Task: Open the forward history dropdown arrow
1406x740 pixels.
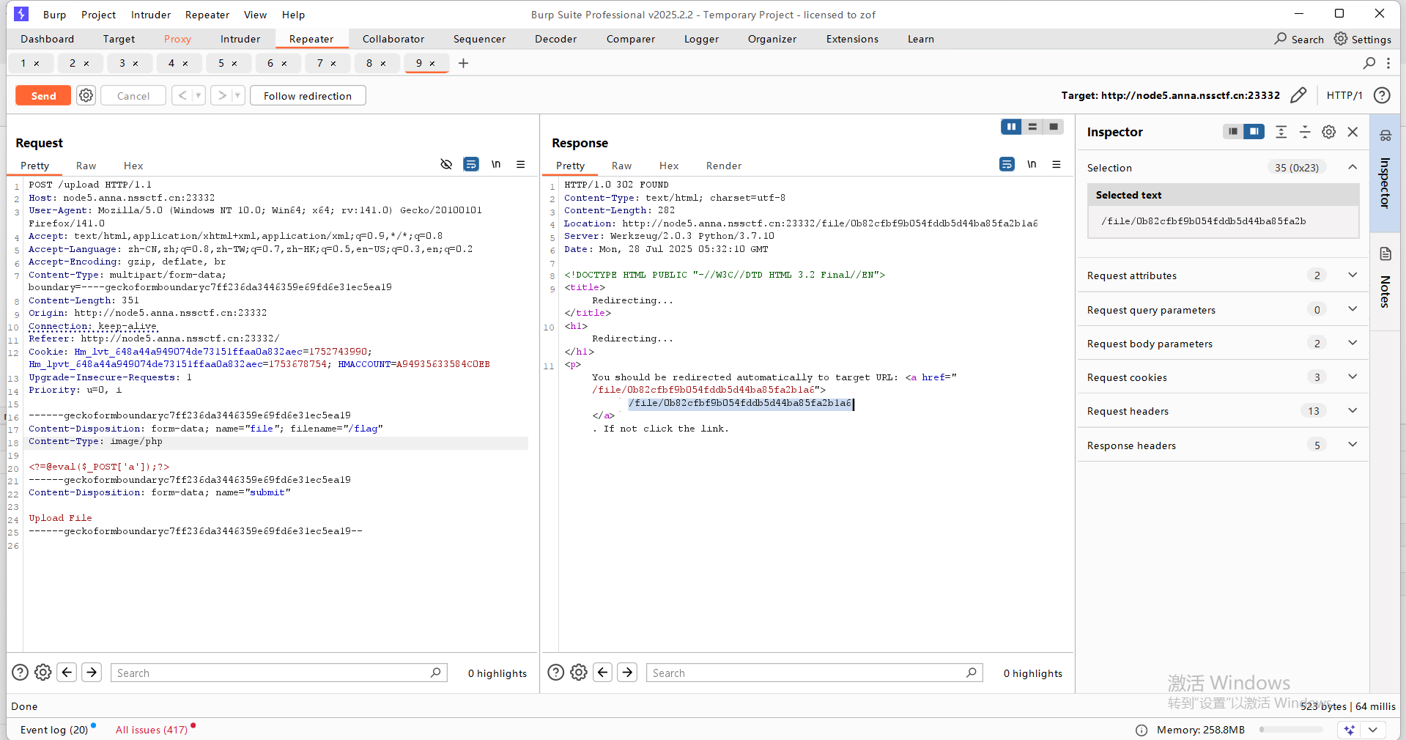Action: coord(237,95)
